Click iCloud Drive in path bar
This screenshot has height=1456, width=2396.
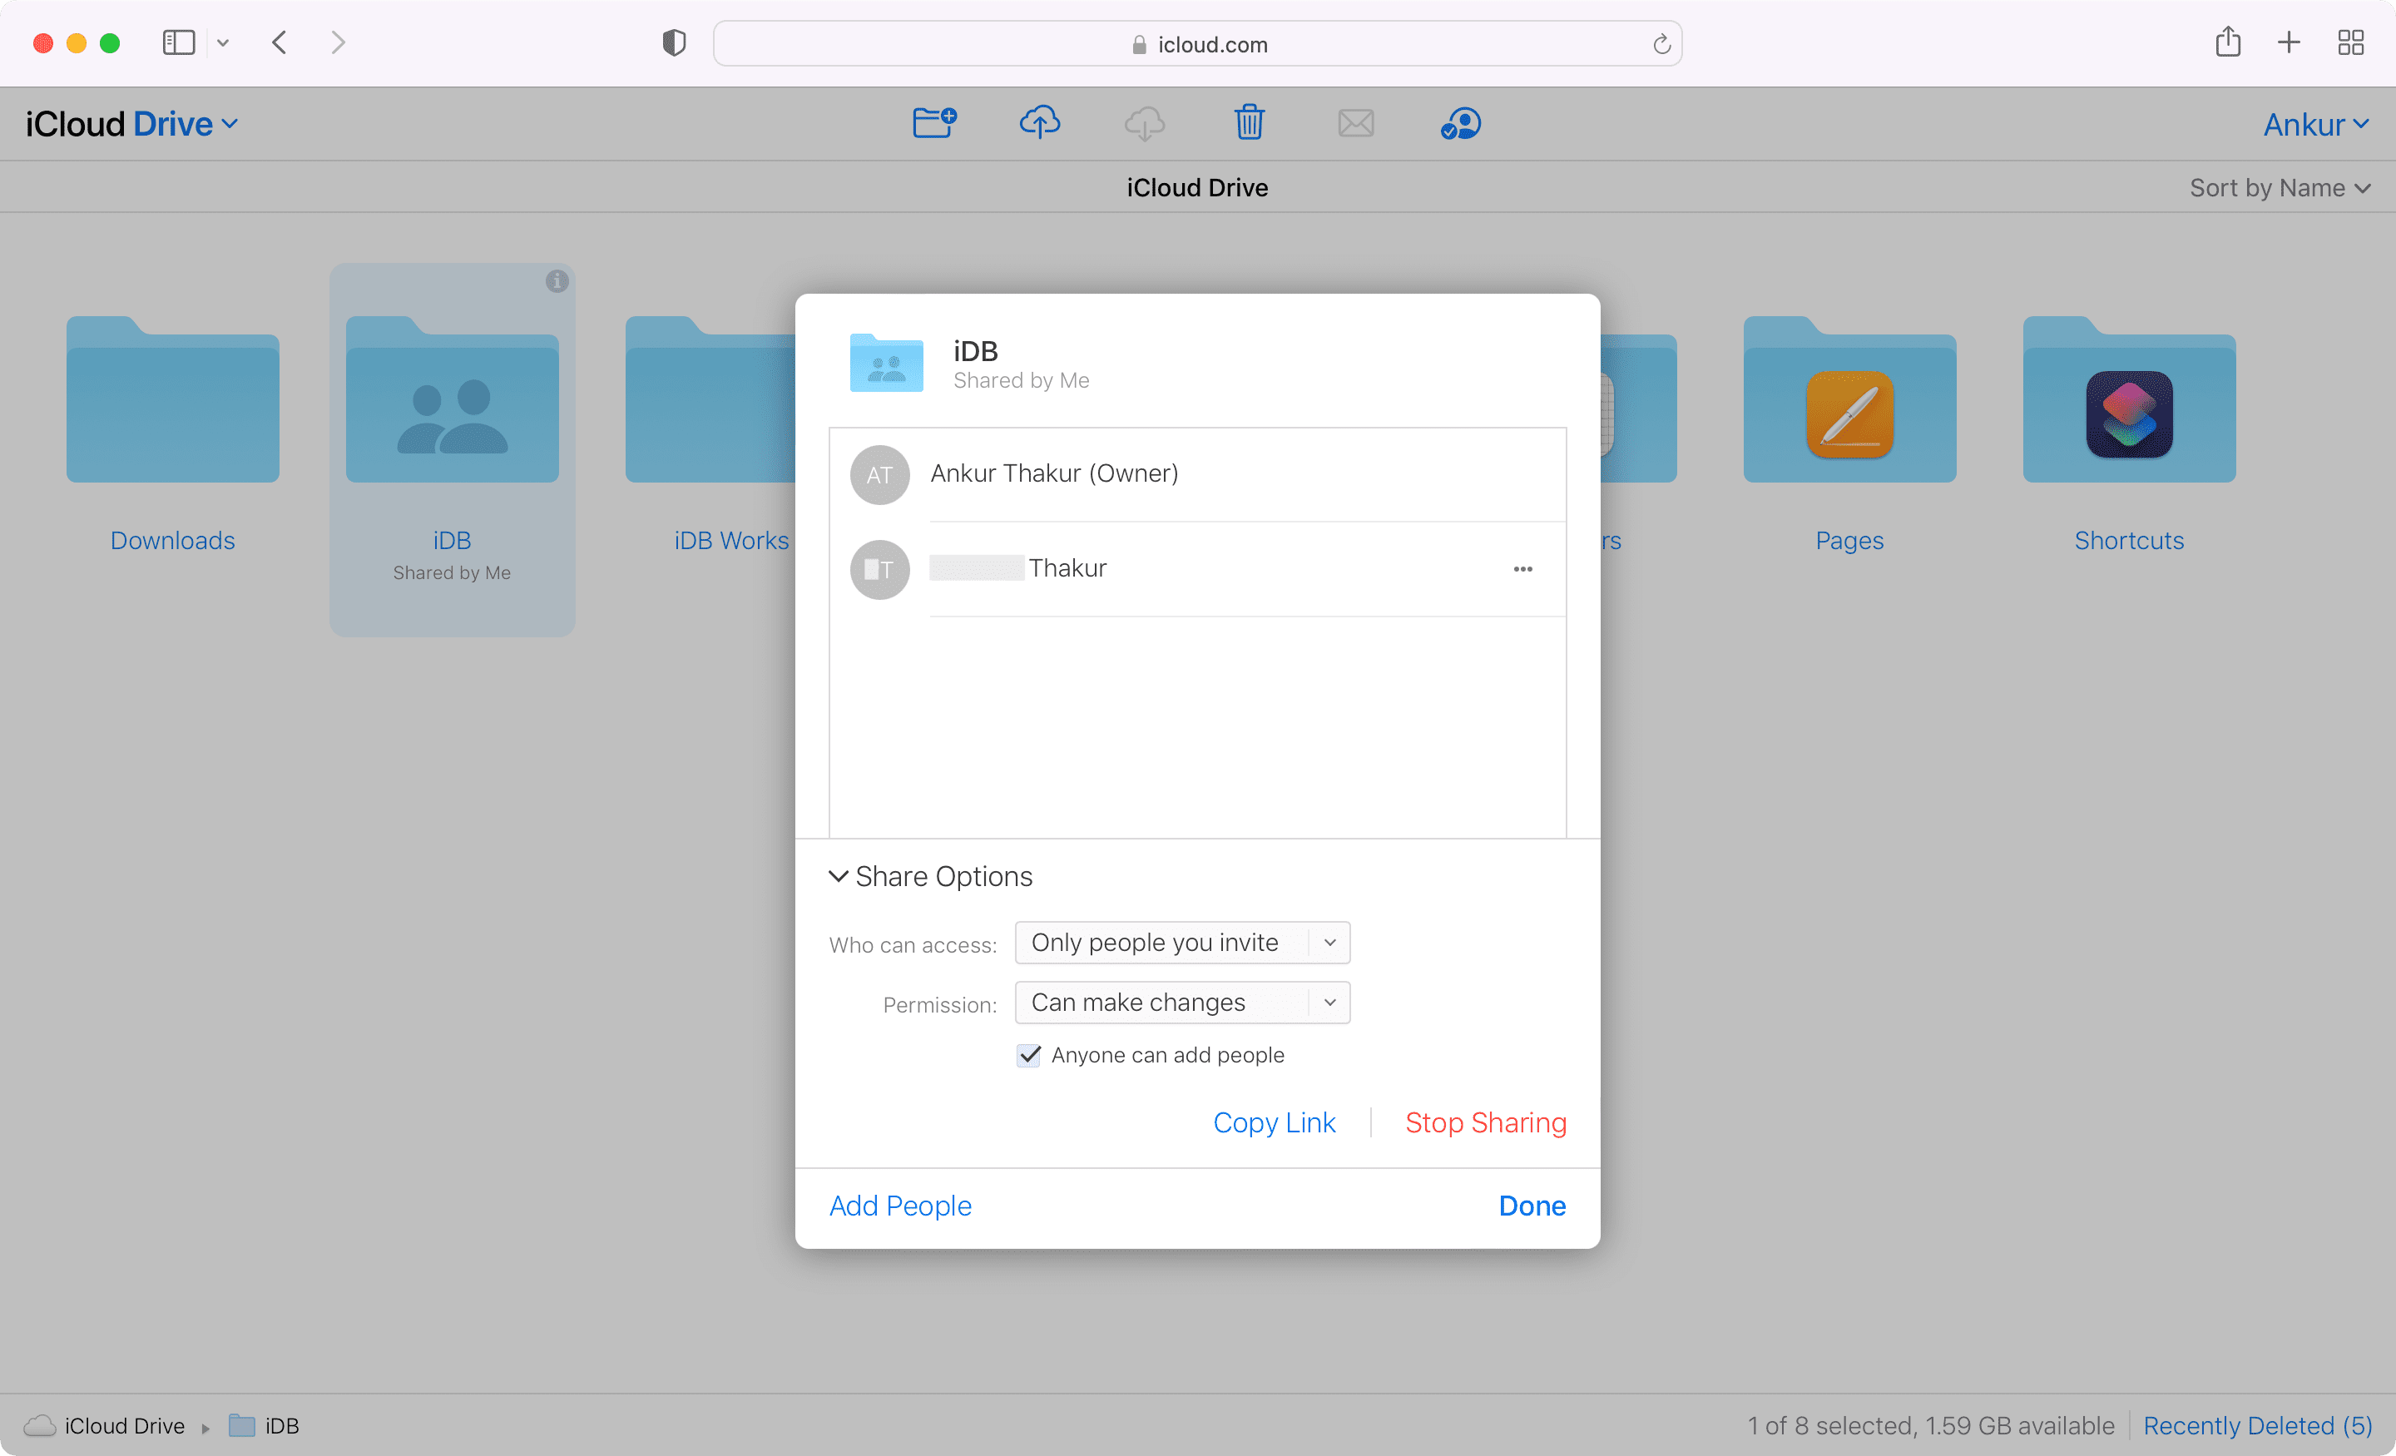coord(105,1425)
